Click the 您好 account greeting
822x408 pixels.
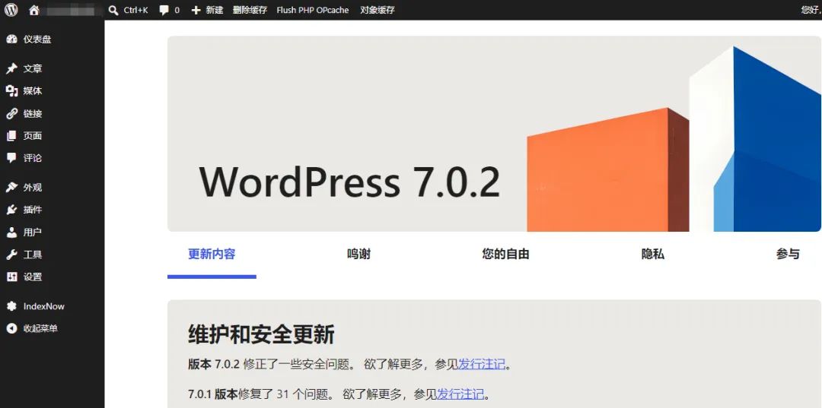coord(811,10)
